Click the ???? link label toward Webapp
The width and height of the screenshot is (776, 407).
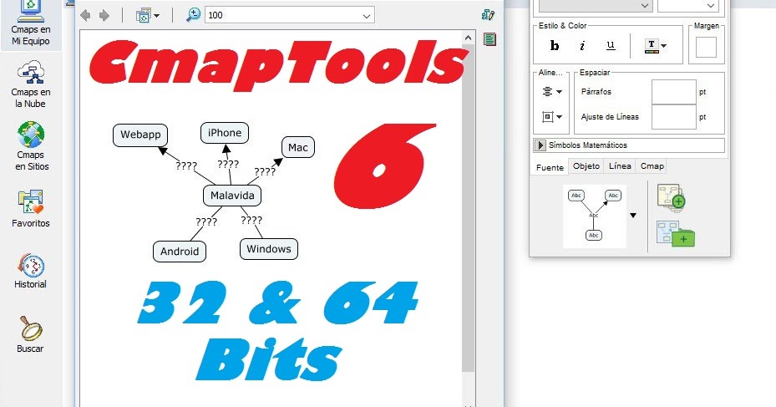tap(186, 166)
